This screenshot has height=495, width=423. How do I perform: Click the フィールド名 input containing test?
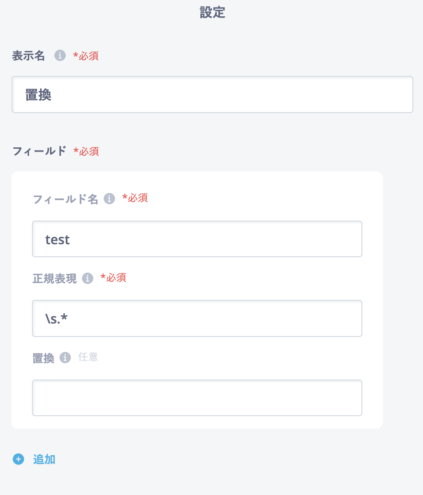point(197,239)
